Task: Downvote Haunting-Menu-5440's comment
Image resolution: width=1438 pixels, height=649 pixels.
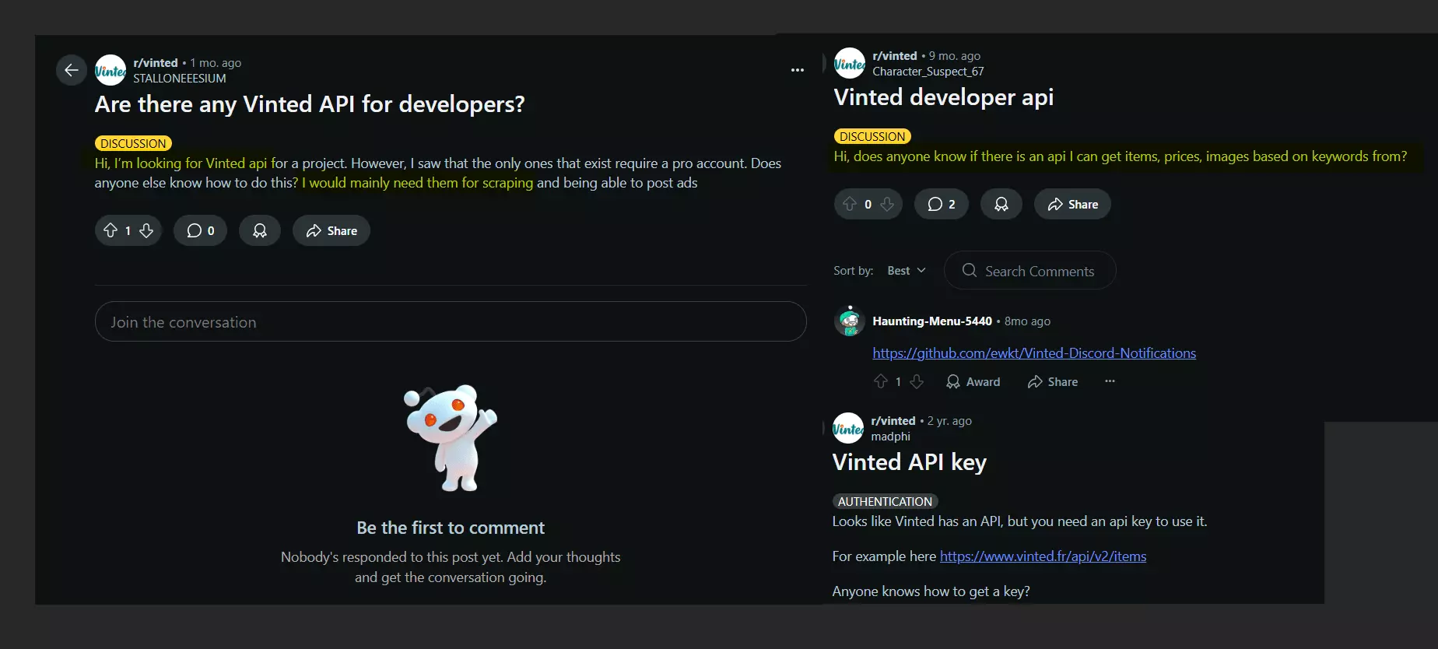Action: tap(917, 381)
